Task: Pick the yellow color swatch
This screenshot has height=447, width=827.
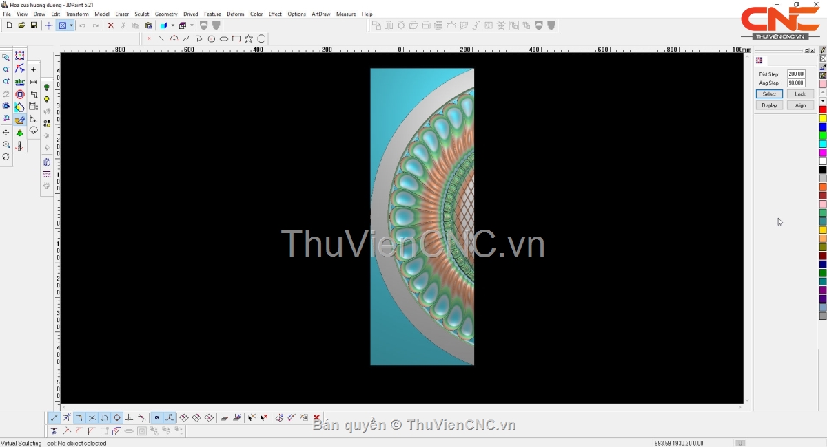Action: [823, 118]
